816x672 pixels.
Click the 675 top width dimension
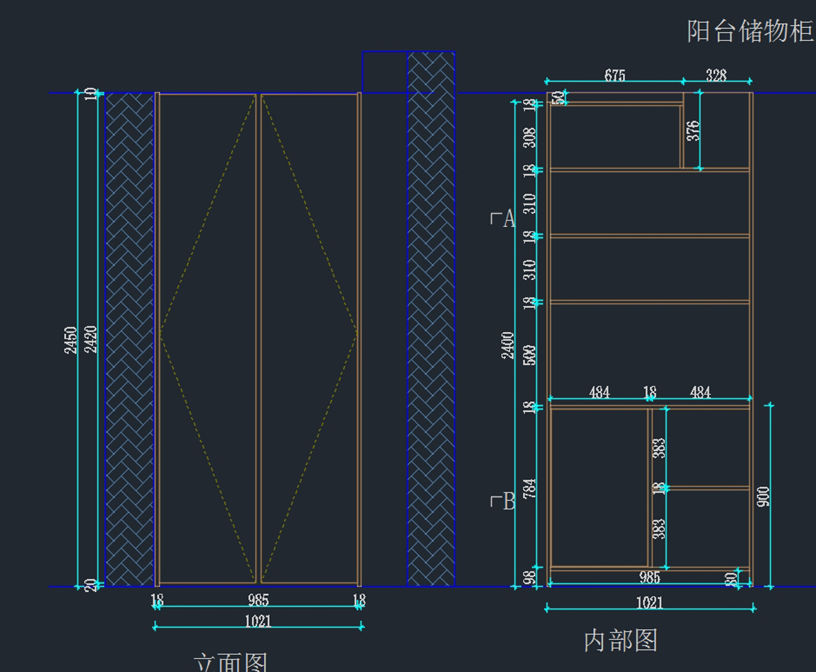pos(615,75)
